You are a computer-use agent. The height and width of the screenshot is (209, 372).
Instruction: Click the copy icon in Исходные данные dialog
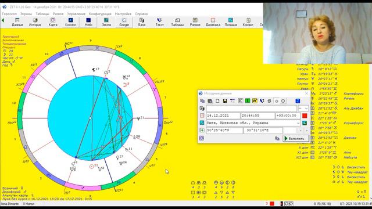point(202,101)
